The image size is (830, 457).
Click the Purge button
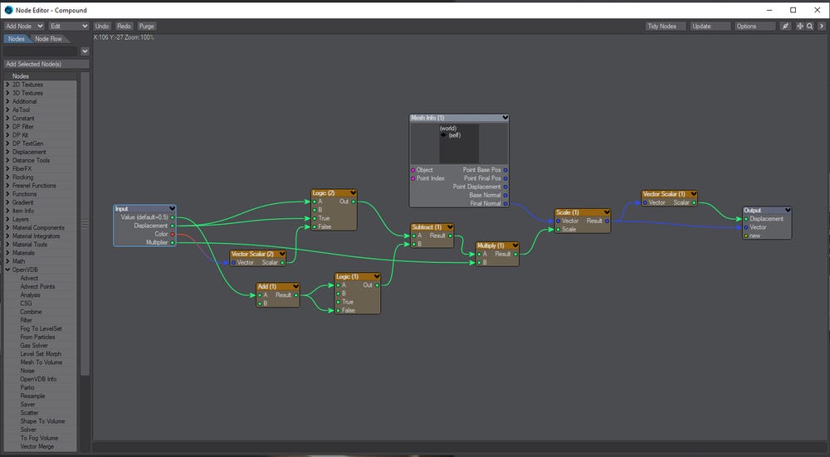[x=147, y=26]
